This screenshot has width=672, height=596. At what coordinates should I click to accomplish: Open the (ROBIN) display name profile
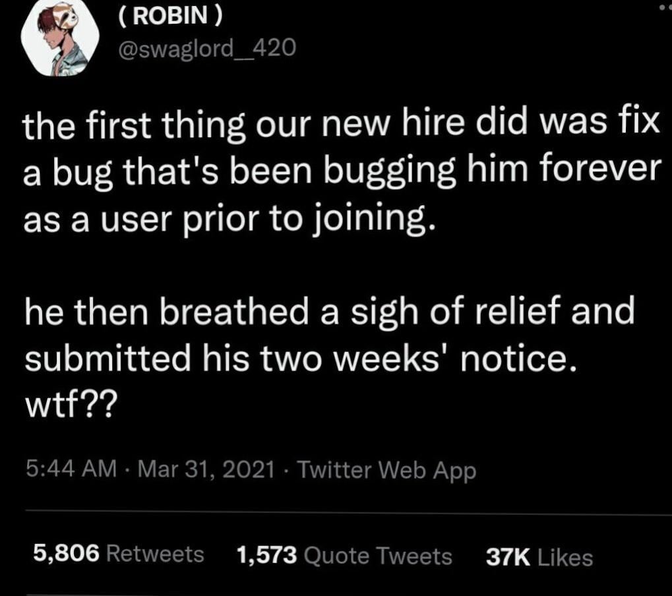tap(170, 18)
